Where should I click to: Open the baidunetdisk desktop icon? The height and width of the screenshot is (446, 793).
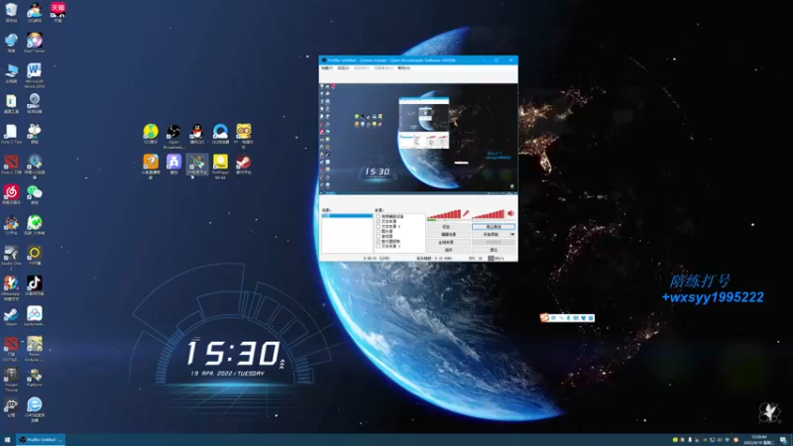coord(34,315)
